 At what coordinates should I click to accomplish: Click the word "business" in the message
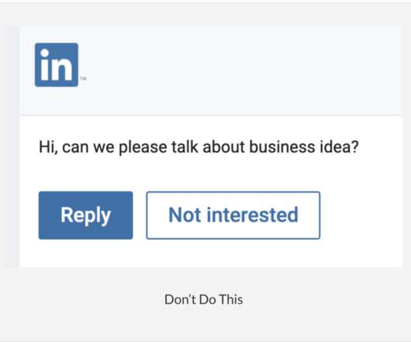[x=281, y=146]
